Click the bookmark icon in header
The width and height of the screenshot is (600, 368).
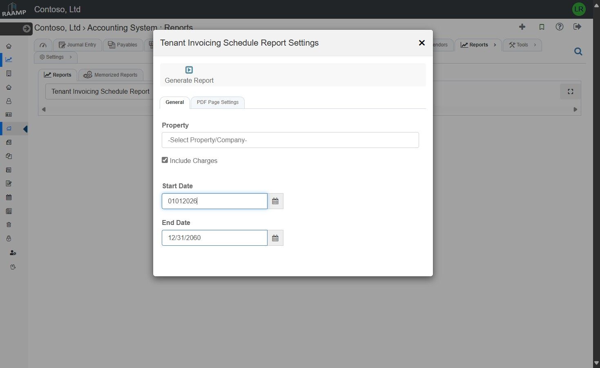pos(542,27)
